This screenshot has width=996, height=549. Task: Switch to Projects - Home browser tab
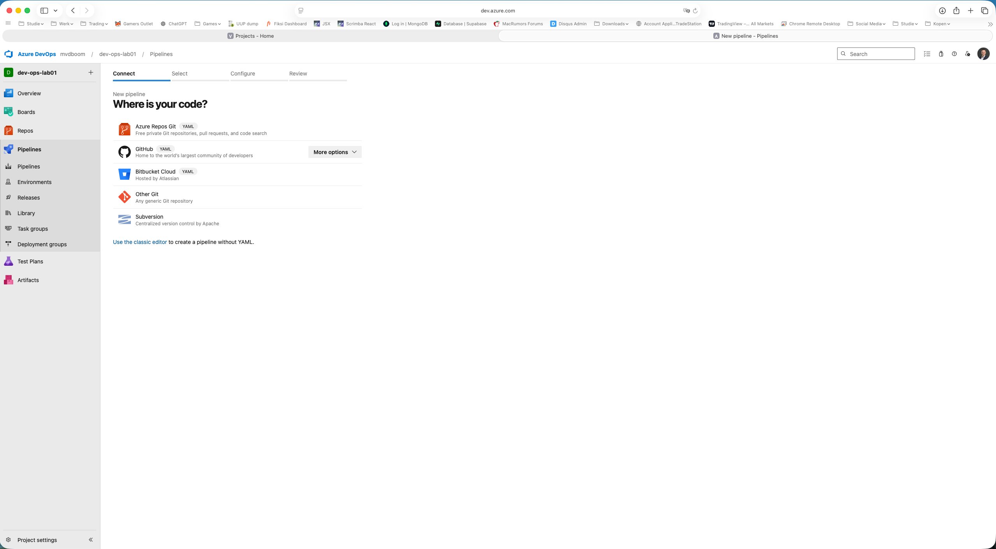pyautogui.click(x=251, y=36)
